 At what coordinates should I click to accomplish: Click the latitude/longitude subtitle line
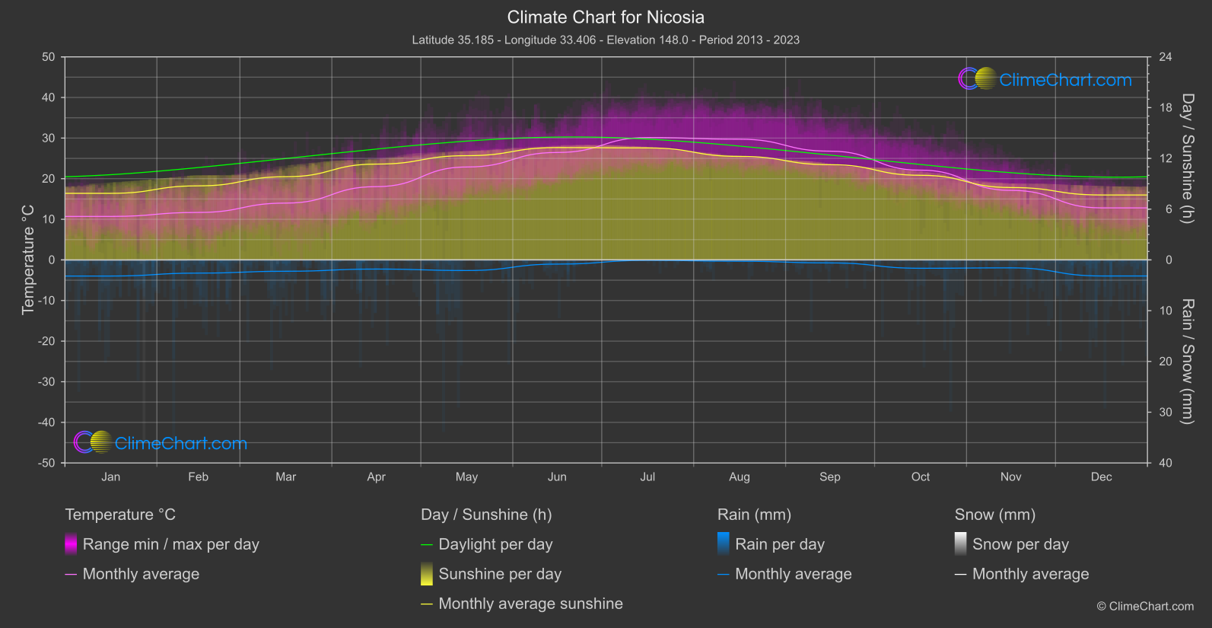click(x=606, y=40)
